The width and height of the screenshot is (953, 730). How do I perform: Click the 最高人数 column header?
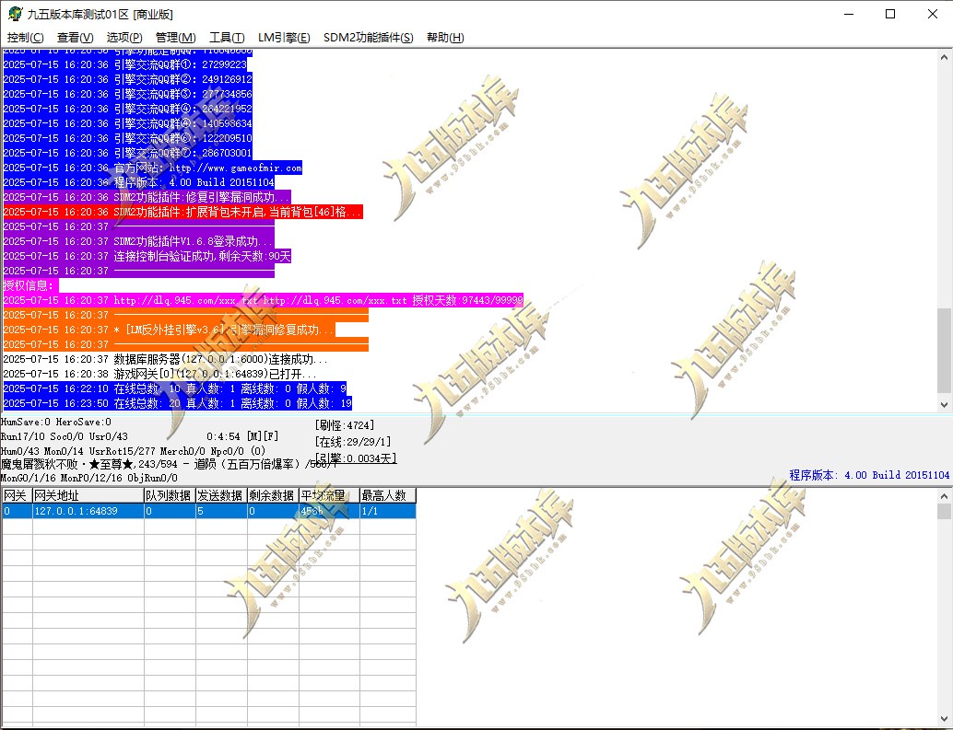point(388,495)
